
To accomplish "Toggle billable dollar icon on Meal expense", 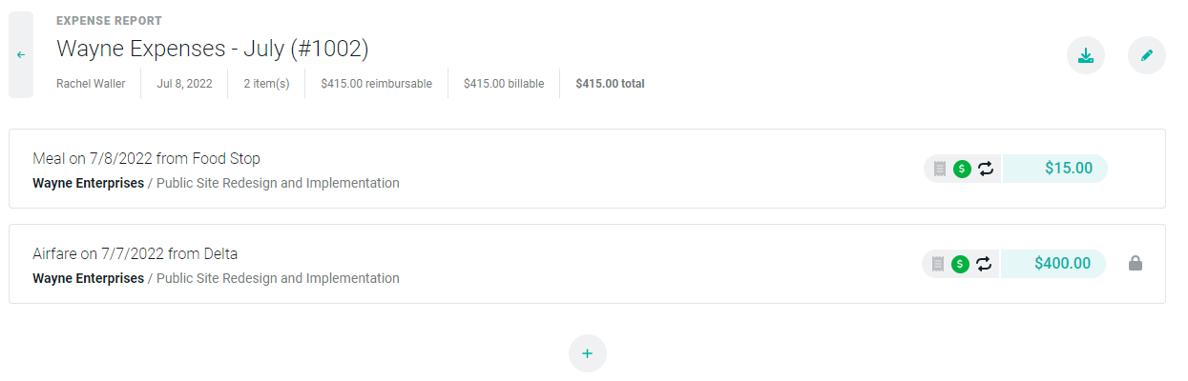I will [x=962, y=169].
